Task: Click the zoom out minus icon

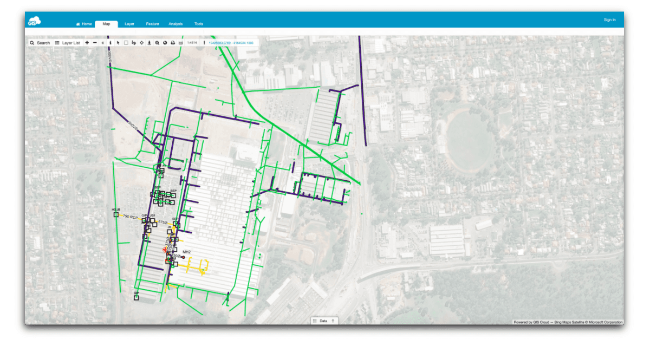Action: click(95, 43)
